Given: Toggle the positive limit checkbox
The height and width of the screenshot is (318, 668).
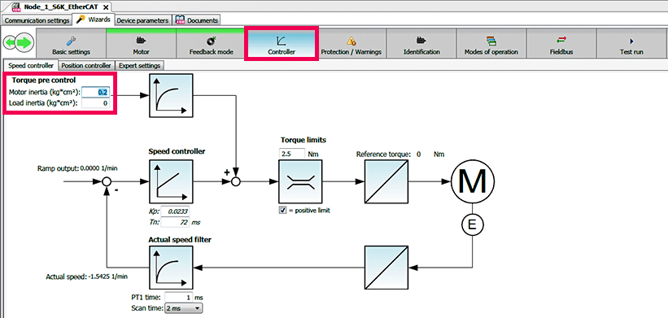Looking at the screenshot, I should click(282, 210).
